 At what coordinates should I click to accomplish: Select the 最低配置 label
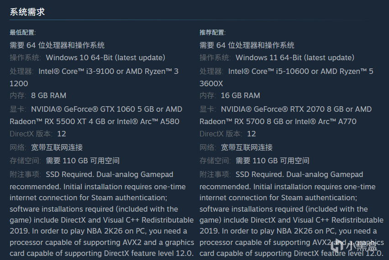click(x=22, y=32)
